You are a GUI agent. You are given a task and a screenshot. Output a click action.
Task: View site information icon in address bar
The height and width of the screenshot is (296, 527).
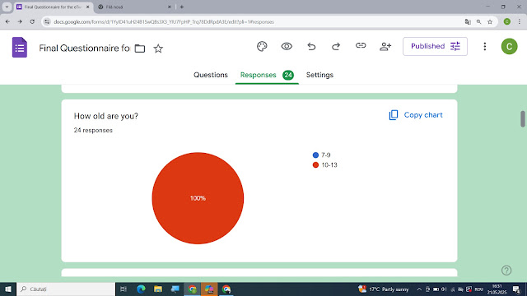tap(47, 22)
